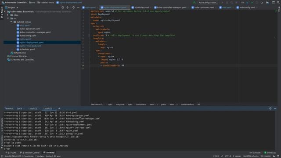Open terminal panel settings gear
Screen dimensions: 281x158
click(270, 108)
